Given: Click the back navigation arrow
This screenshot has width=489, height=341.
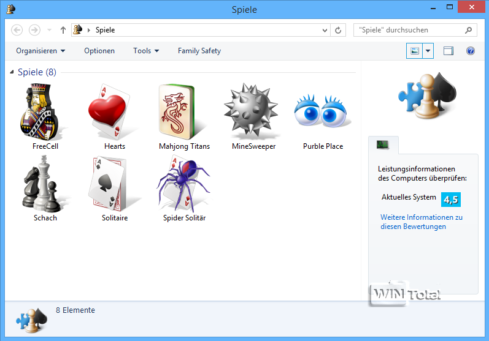Looking at the screenshot, I should pos(17,30).
